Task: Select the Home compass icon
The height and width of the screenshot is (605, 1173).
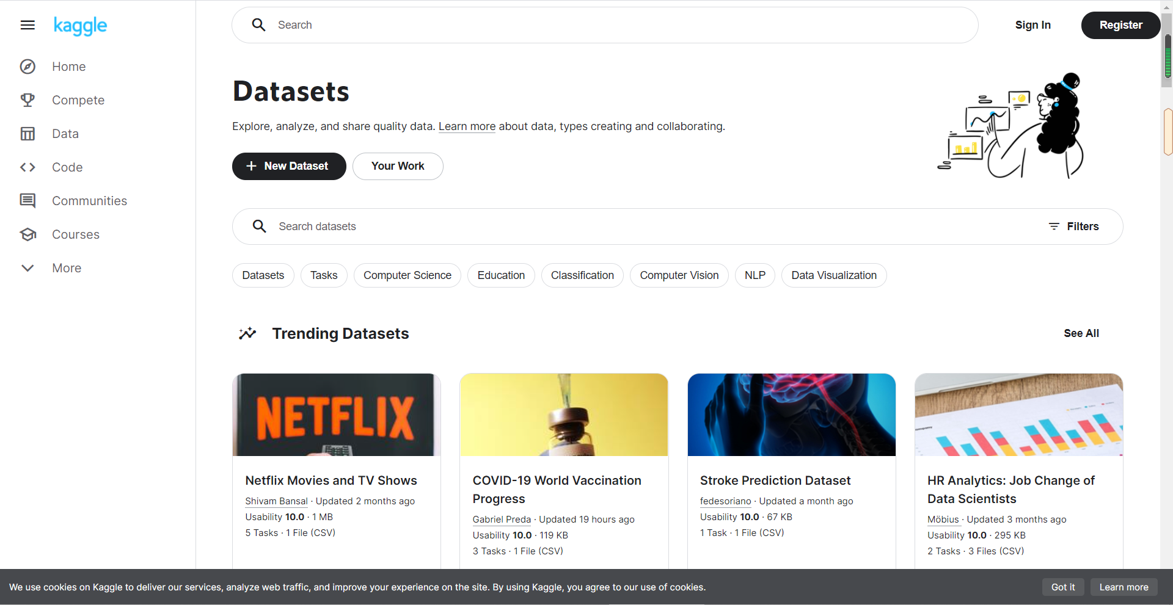Action: 28,67
